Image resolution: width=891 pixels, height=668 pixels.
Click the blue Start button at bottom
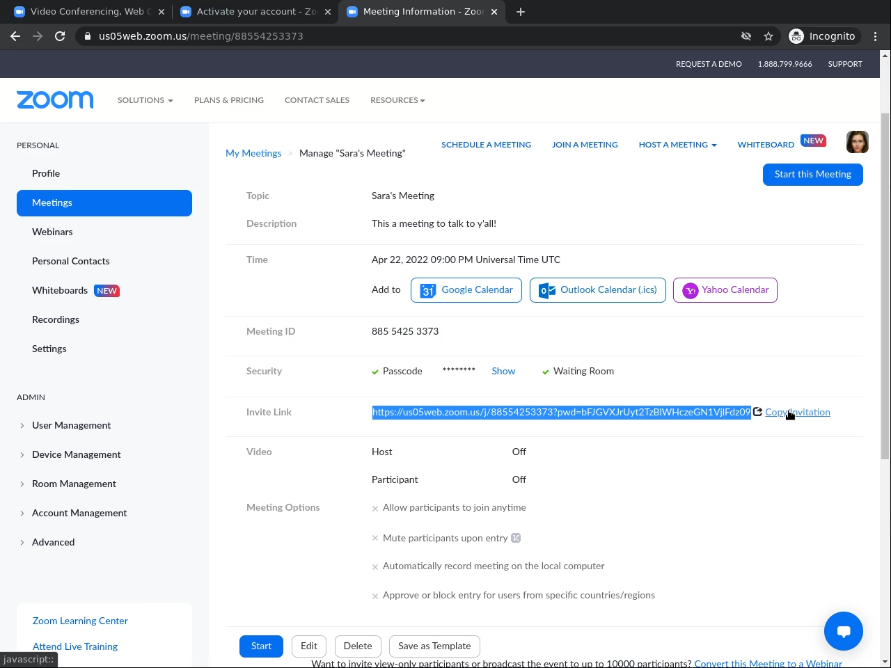tap(261, 646)
